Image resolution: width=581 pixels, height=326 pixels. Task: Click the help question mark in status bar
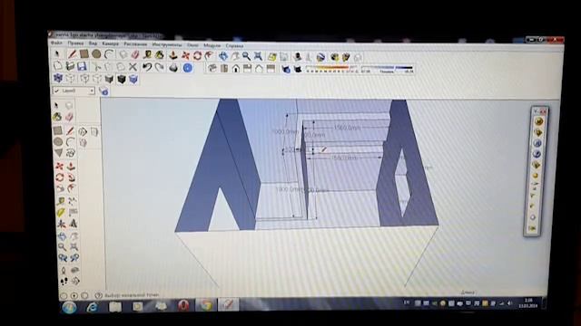98,295
